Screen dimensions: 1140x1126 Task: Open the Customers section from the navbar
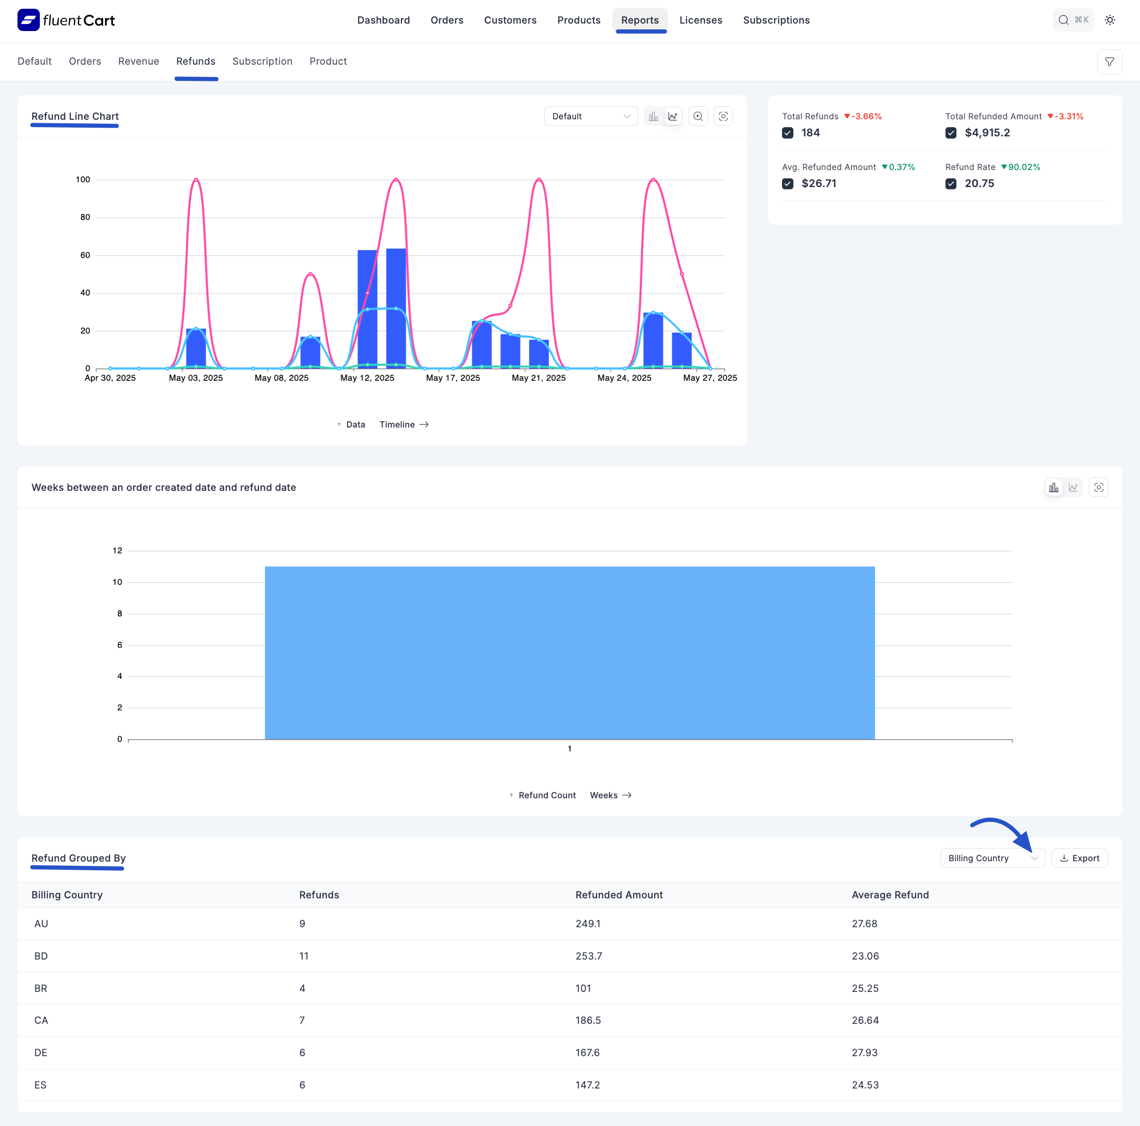(510, 20)
